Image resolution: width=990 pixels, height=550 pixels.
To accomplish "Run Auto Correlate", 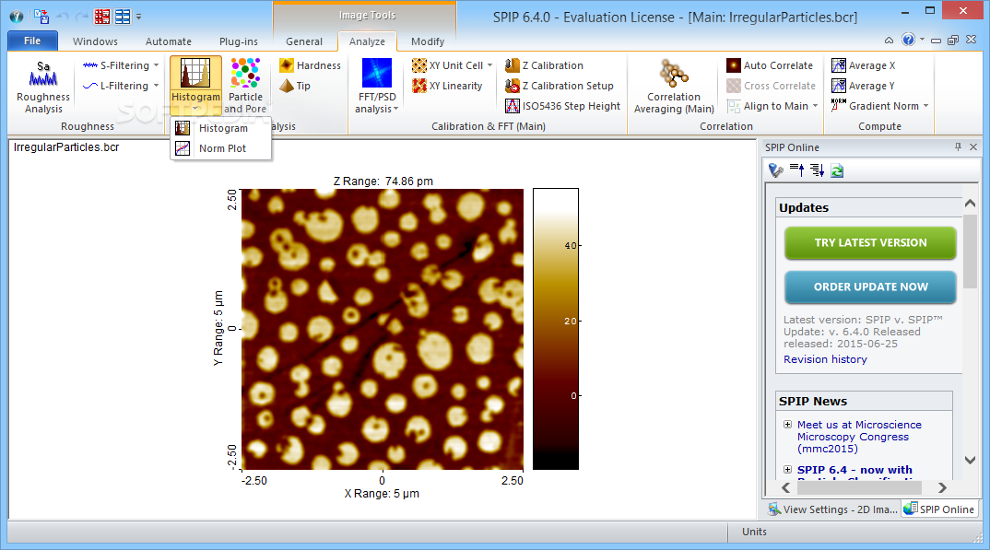I will [x=770, y=65].
